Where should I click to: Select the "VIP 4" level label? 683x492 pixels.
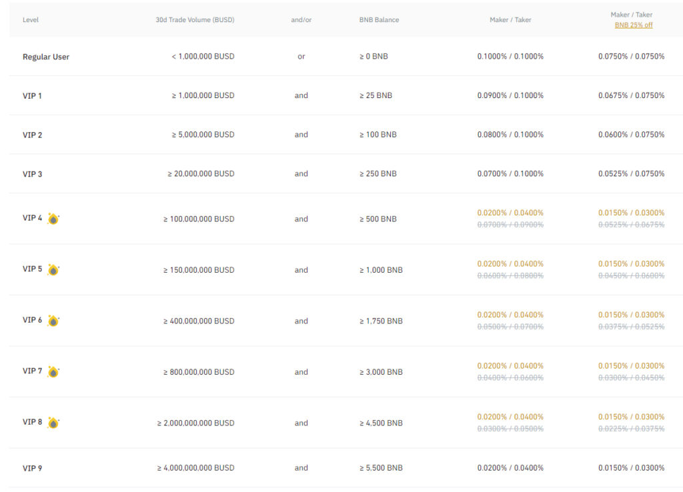click(32, 218)
